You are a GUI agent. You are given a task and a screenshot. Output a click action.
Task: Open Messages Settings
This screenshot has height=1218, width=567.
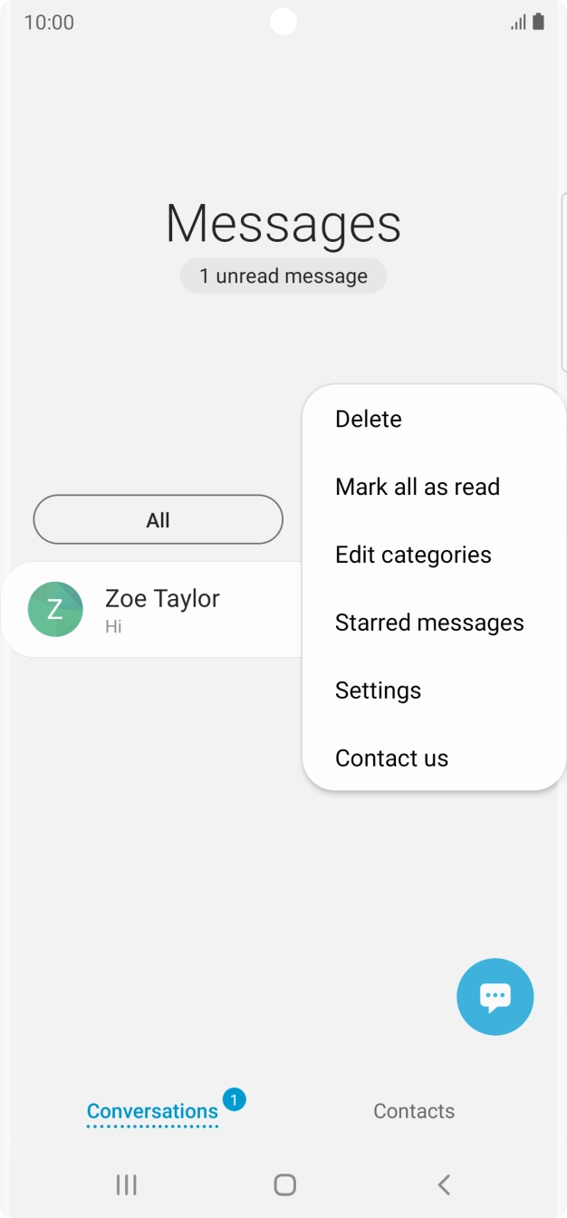point(378,691)
